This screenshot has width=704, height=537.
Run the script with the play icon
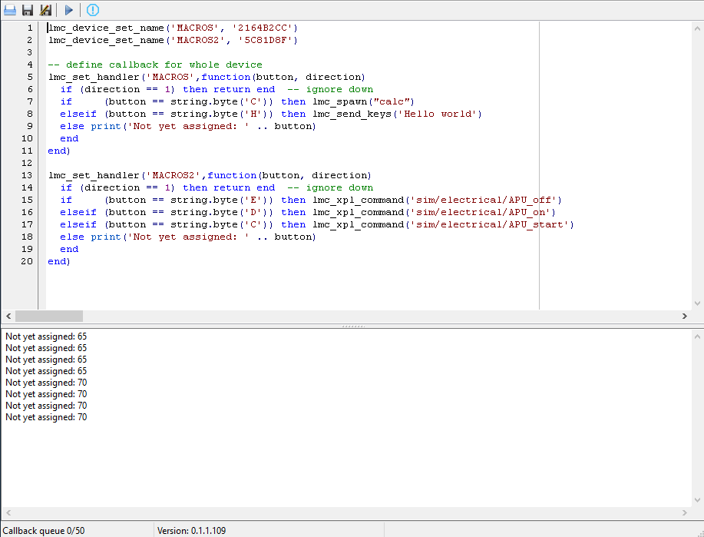[69, 10]
